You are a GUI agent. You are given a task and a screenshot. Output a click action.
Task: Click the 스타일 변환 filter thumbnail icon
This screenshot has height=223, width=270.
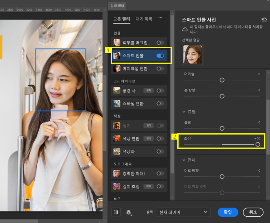click(x=117, y=104)
